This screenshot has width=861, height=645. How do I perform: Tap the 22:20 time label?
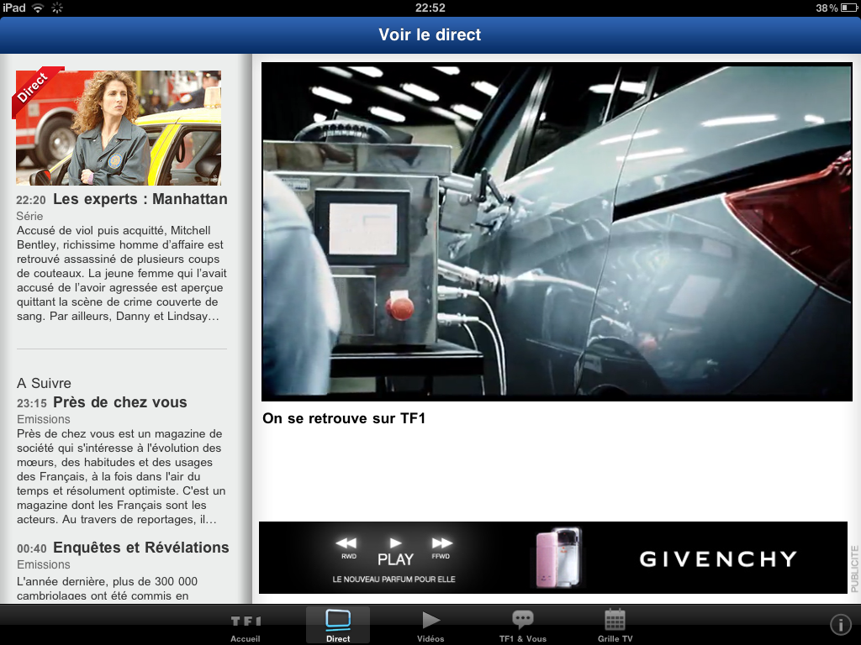pos(31,200)
